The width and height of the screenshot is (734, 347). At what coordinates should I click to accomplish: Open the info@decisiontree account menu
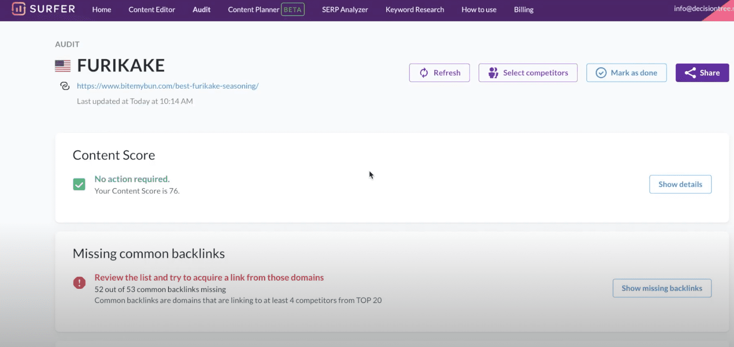(704, 9)
